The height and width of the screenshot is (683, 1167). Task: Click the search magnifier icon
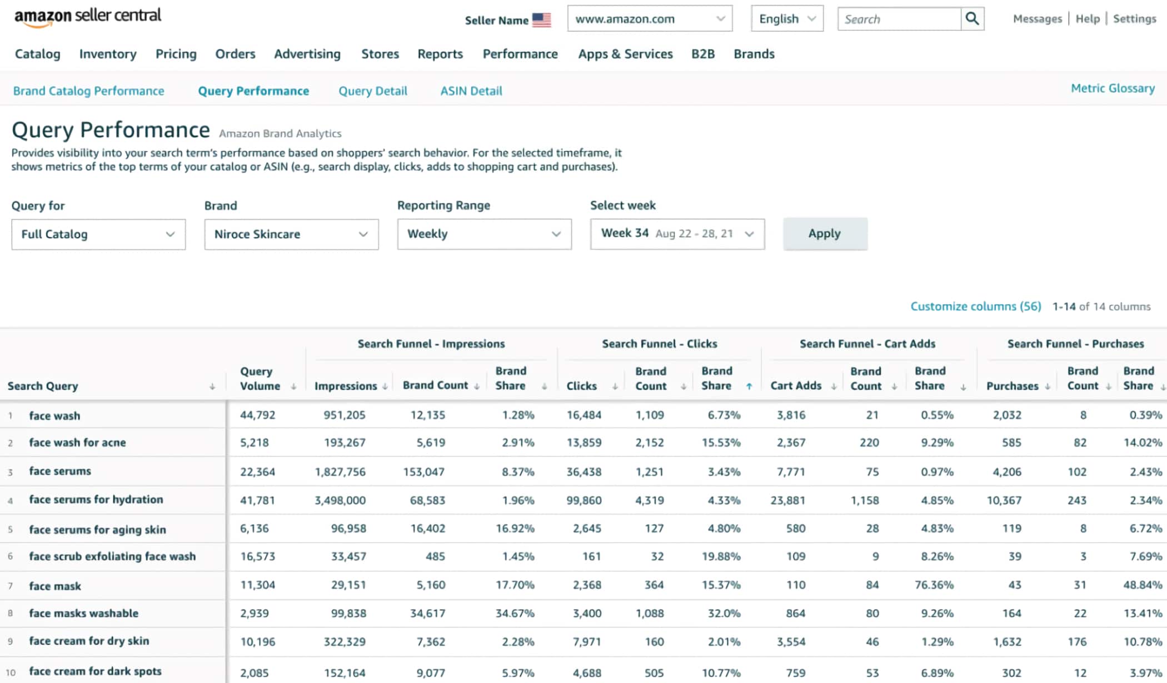click(972, 19)
